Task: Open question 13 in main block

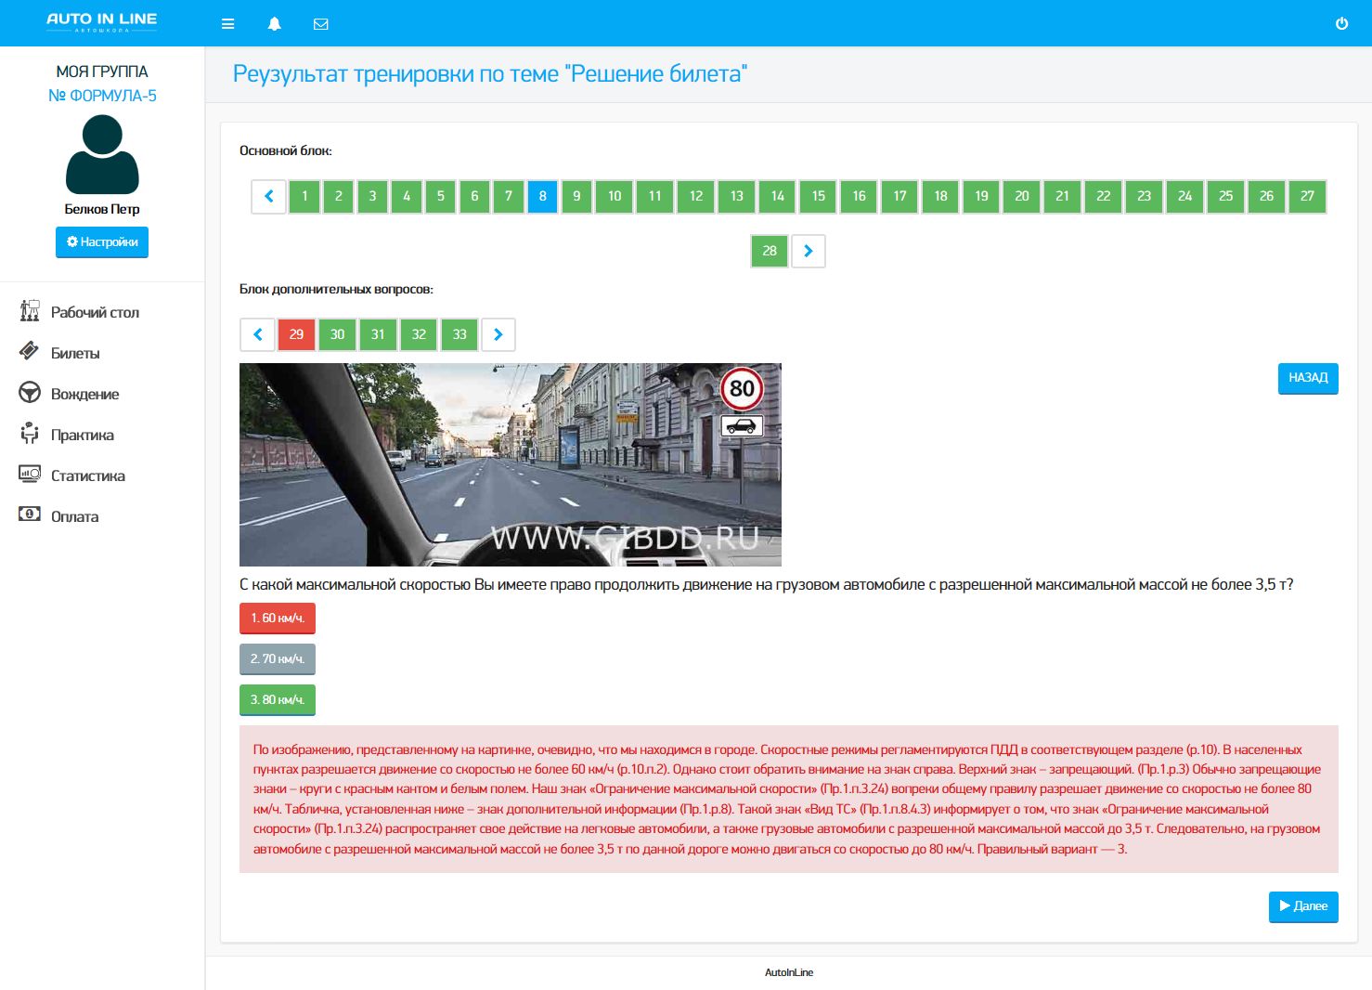Action: tap(737, 197)
